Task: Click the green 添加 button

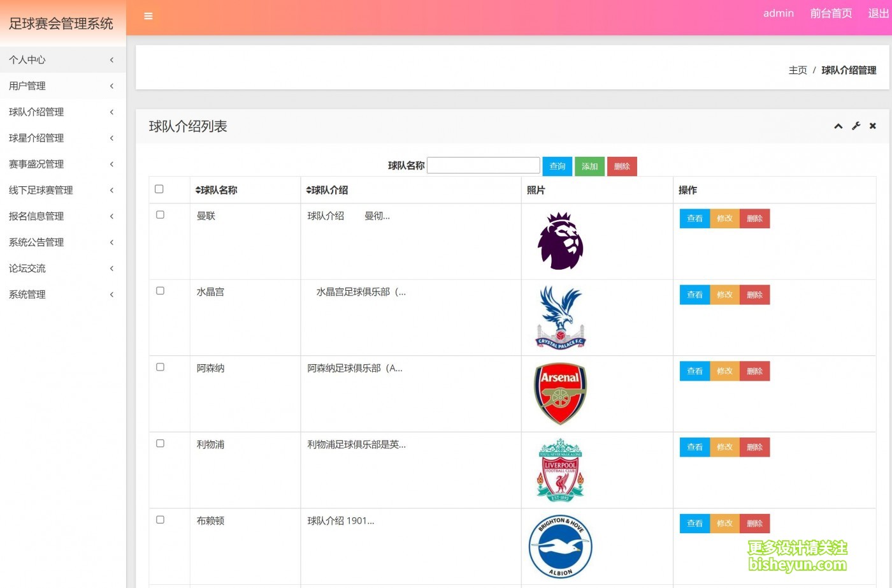Action: click(x=589, y=166)
